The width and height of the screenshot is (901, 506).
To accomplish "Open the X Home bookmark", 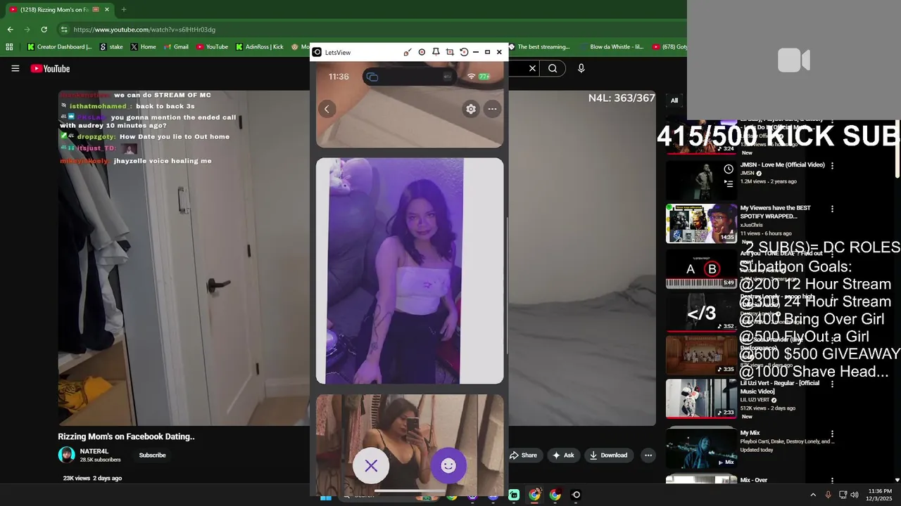I will [x=143, y=47].
